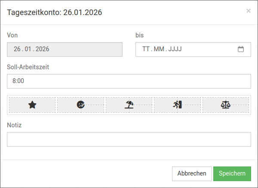The image size is (258, 188).
Task: Select the TT day segment in bis
Action: pos(146,49)
